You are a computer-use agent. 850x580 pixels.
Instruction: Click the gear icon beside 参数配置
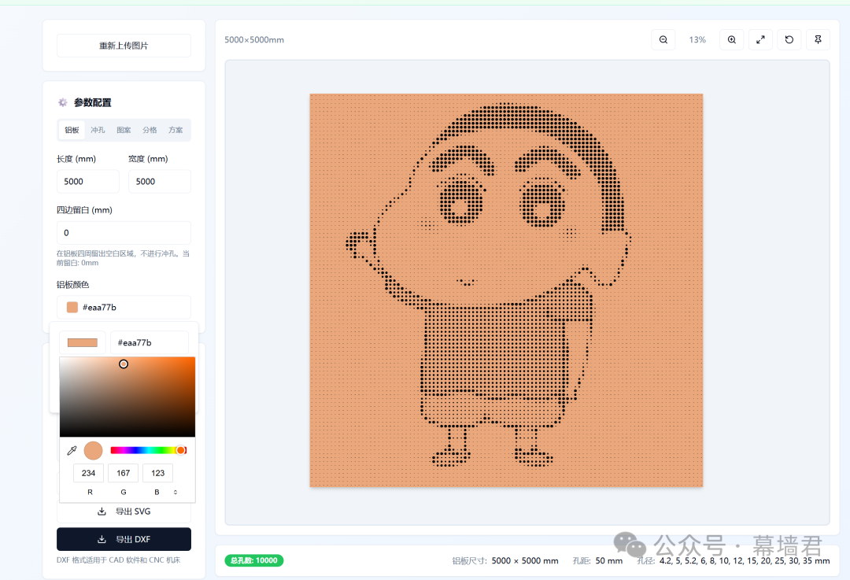[63, 102]
